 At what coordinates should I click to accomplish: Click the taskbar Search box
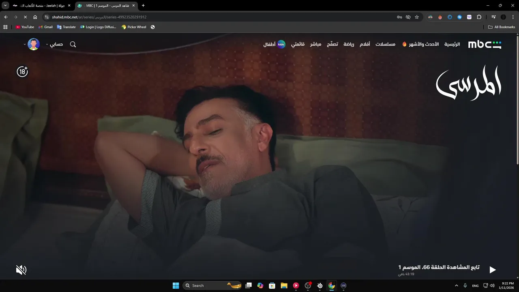coord(212,286)
